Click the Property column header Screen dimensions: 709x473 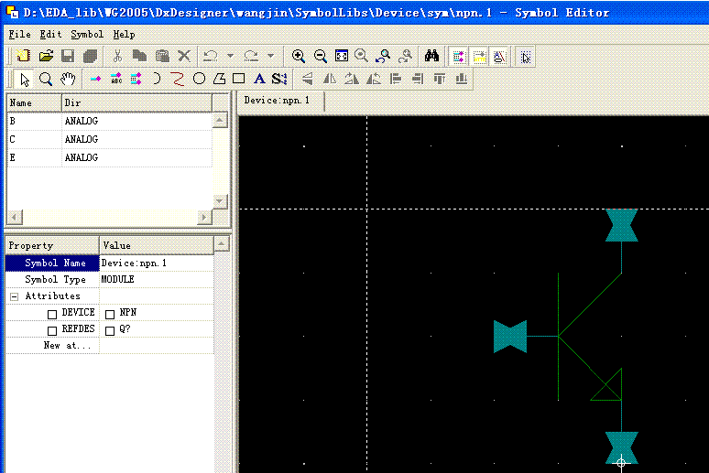[52, 245]
